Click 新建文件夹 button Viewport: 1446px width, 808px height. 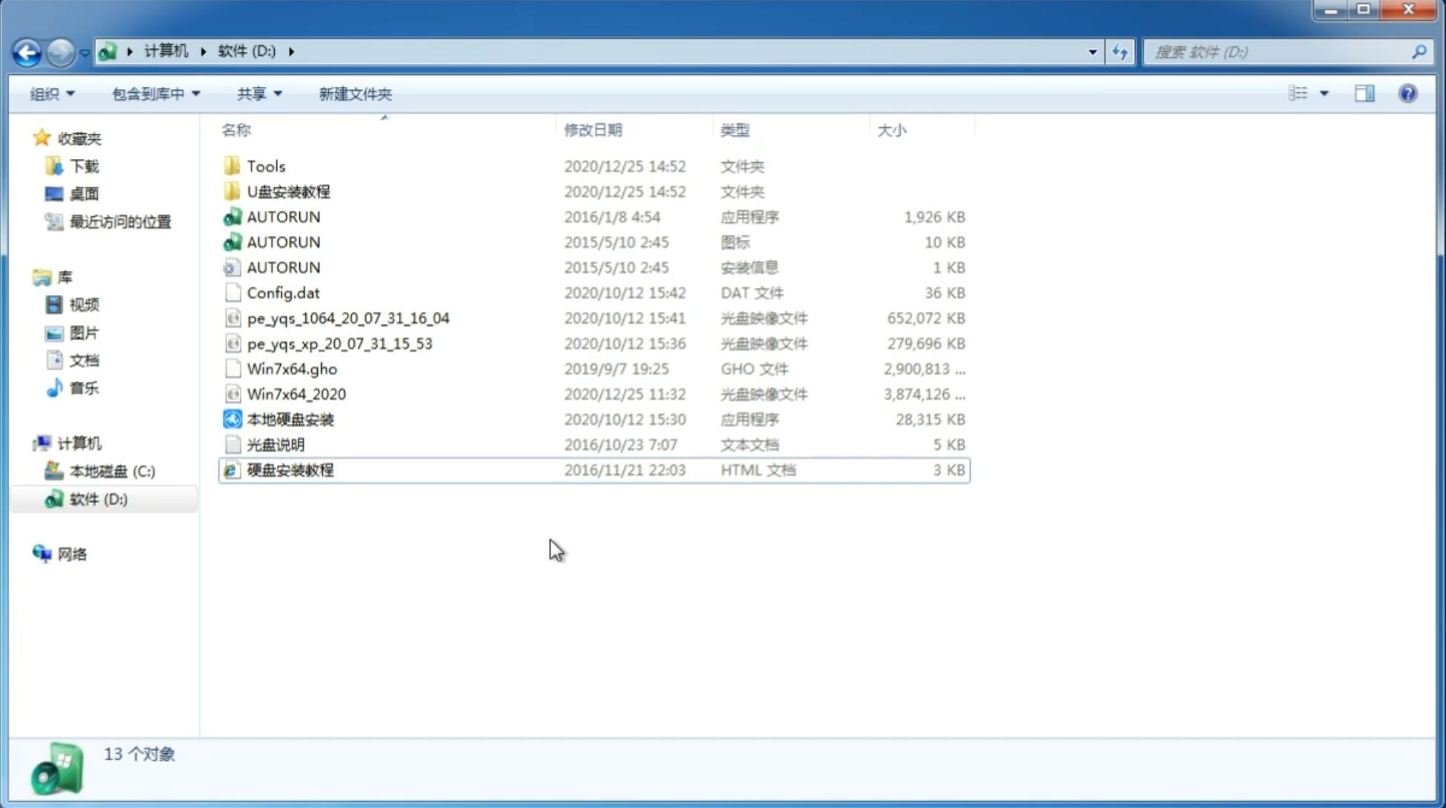click(x=356, y=94)
